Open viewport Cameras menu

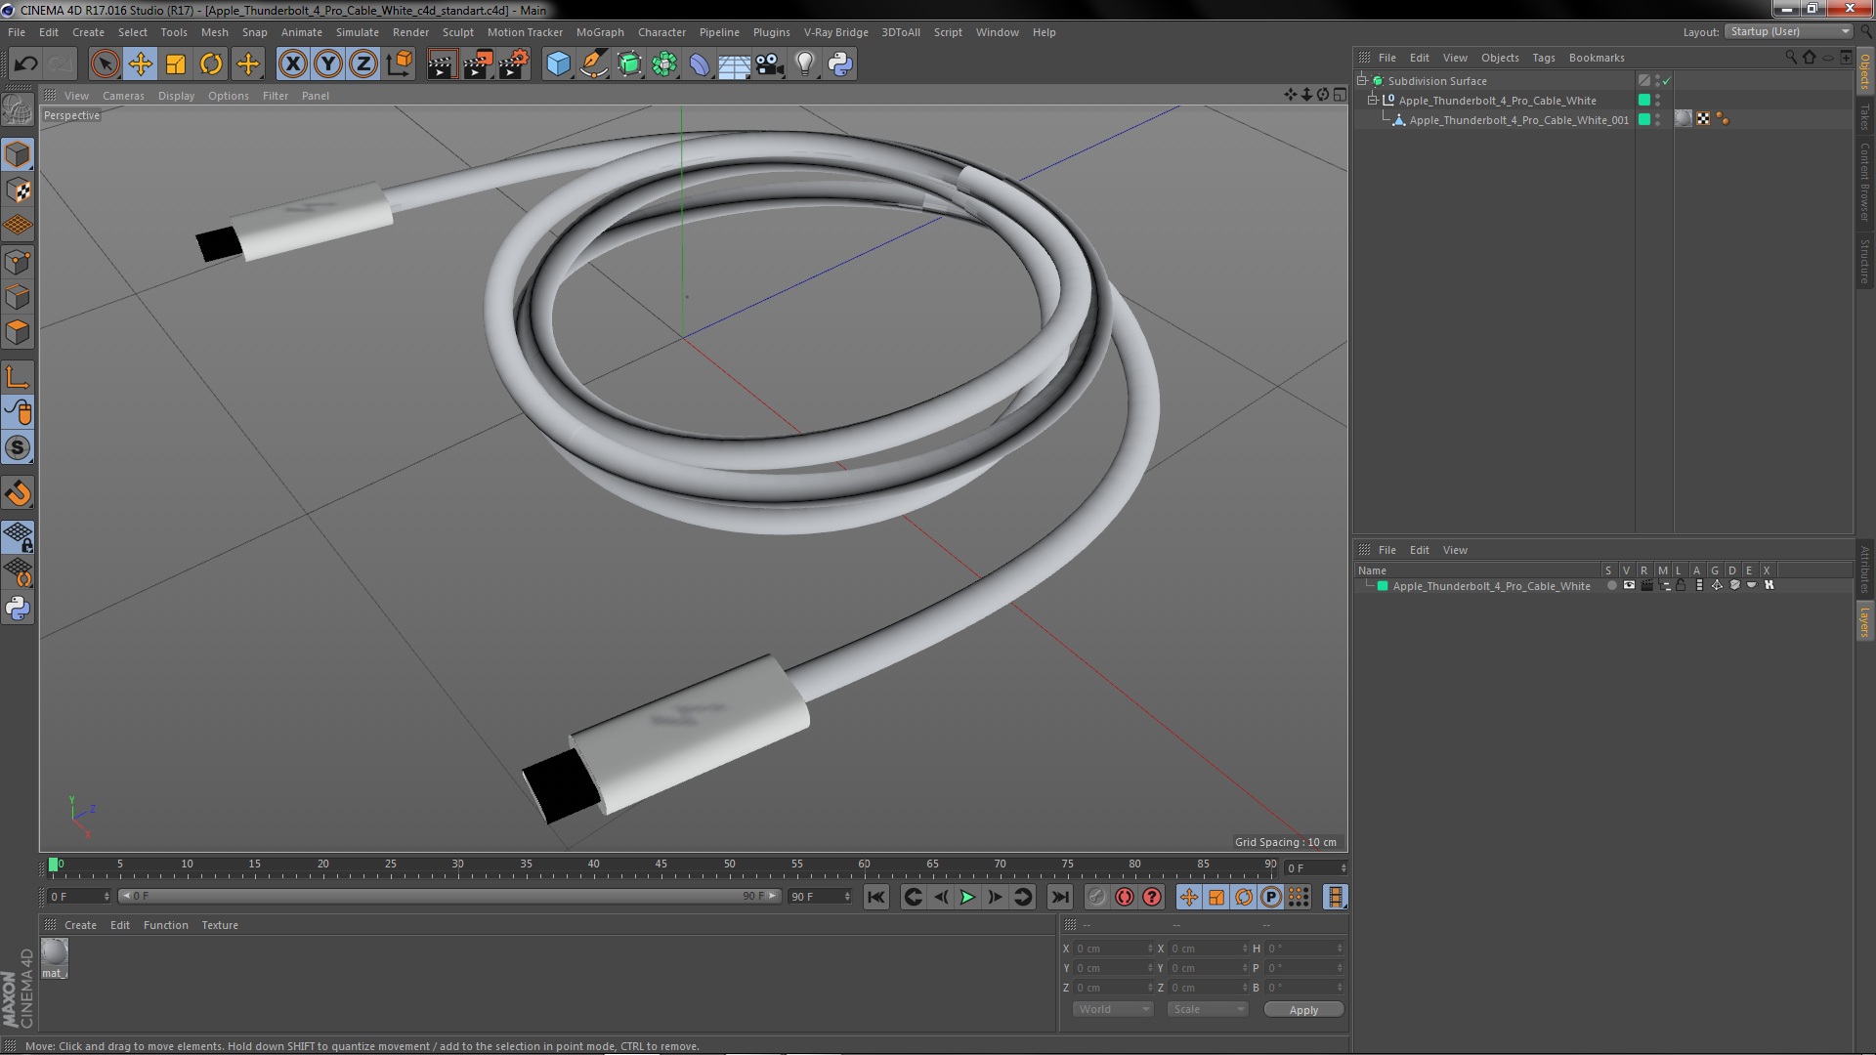tap(123, 96)
